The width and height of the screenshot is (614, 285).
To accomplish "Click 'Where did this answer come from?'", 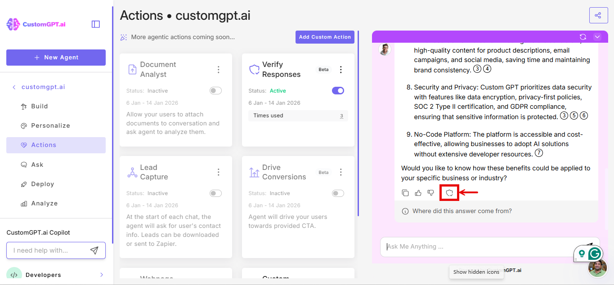I will coord(462,211).
